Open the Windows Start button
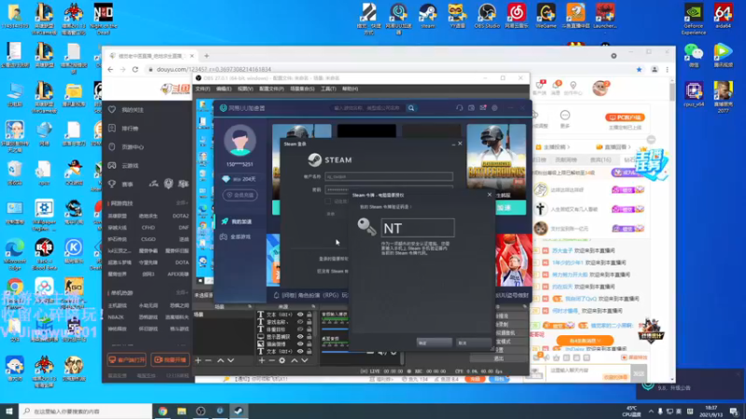 9,411
